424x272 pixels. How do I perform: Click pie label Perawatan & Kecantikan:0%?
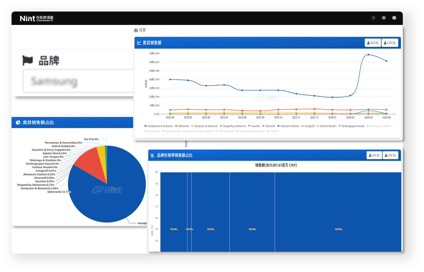63,142
